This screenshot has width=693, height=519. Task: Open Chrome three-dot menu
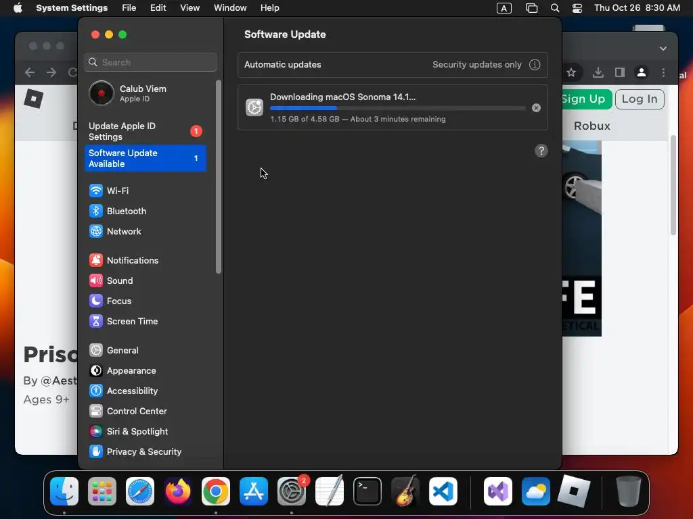pyautogui.click(x=663, y=72)
